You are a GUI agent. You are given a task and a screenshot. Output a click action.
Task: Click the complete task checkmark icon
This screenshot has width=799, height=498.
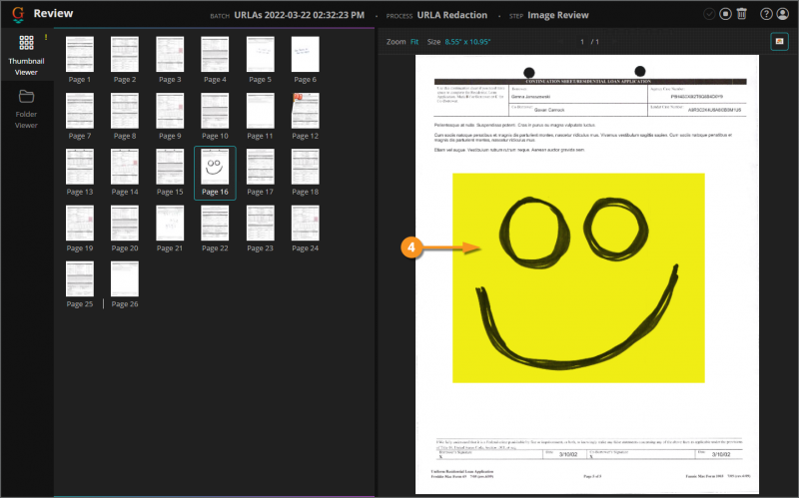(709, 14)
